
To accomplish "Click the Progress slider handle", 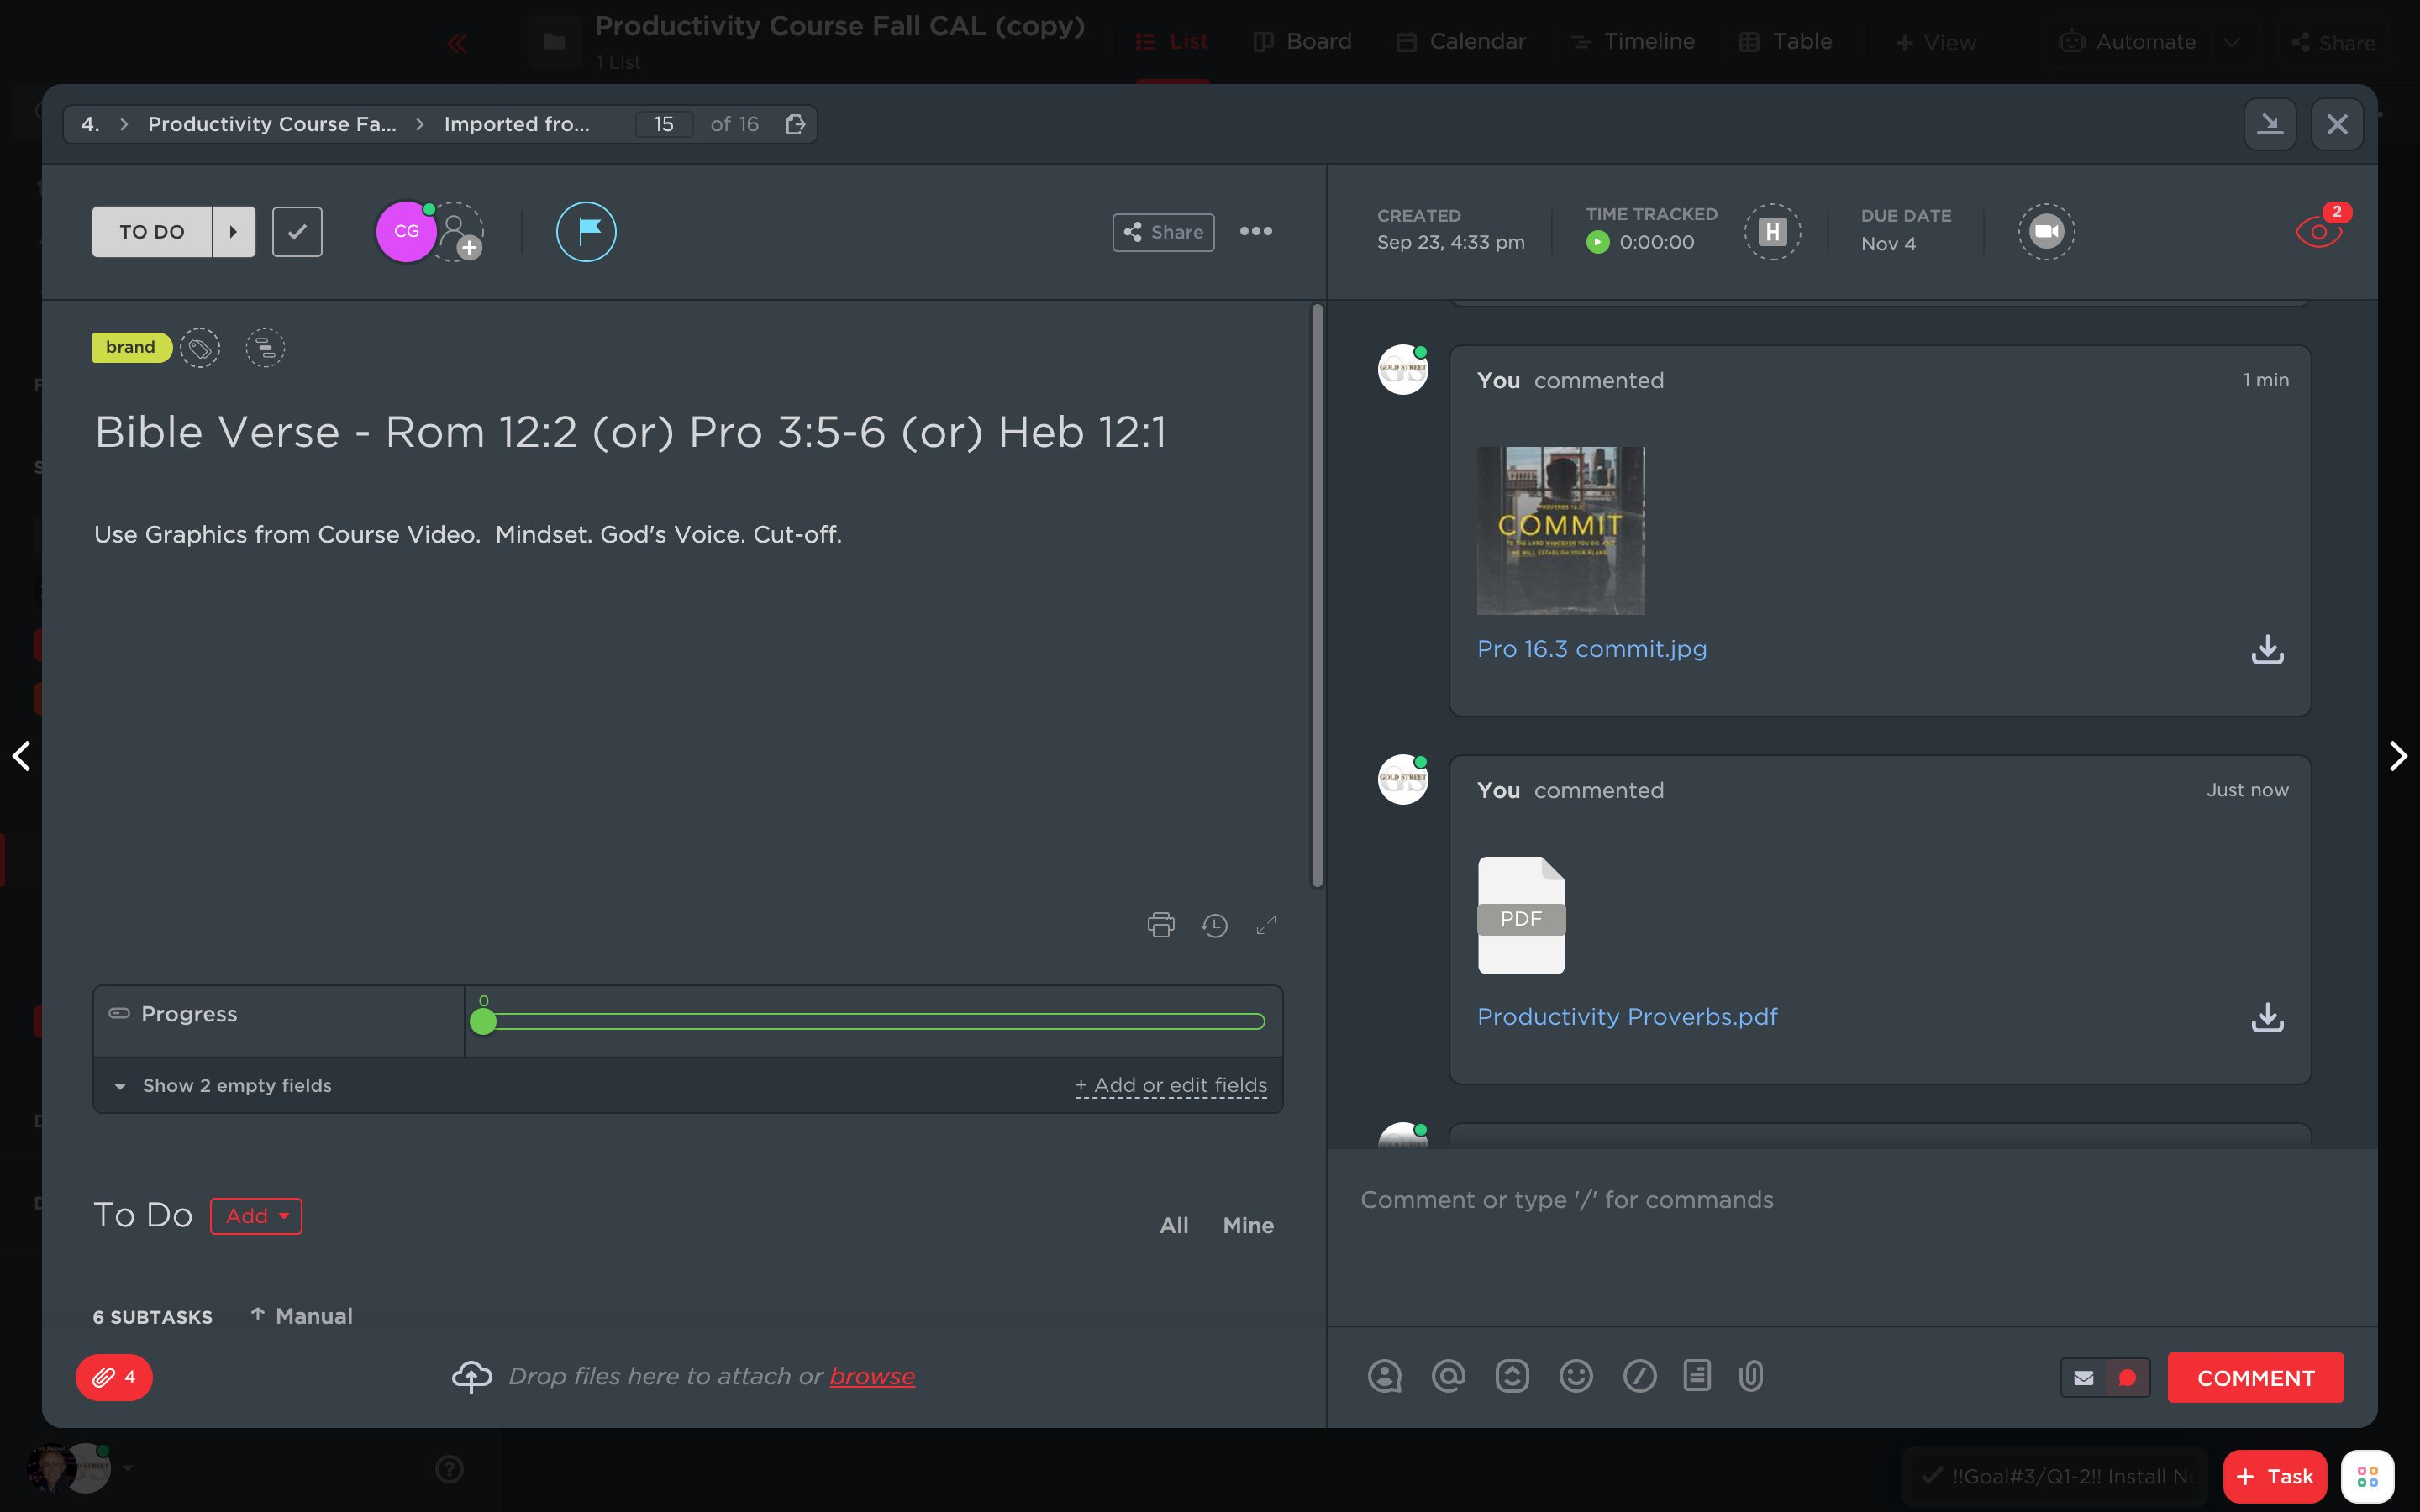I will click(x=483, y=1021).
